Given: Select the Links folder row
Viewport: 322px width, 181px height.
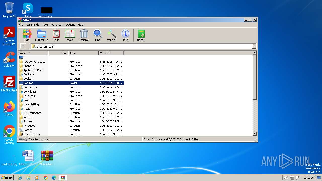Looking at the screenshot, I should click(71, 100).
